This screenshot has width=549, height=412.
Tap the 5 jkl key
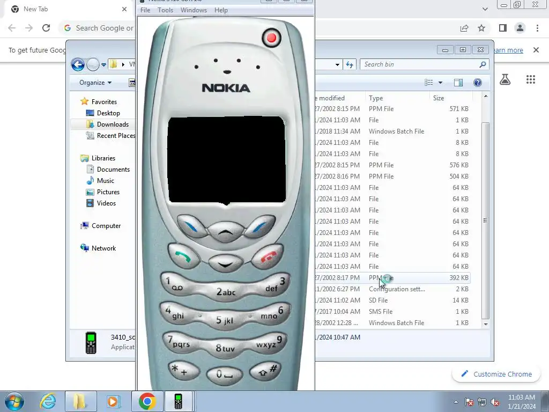225,320
